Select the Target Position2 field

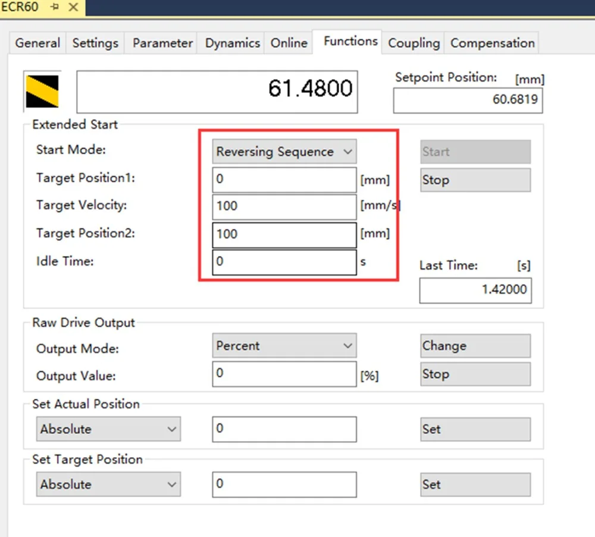click(x=284, y=235)
